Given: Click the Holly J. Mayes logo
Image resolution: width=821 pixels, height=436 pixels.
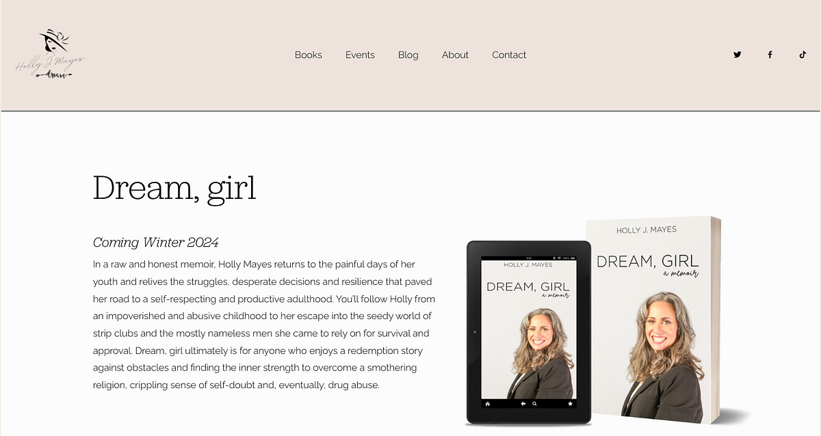Looking at the screenshot, I should click(x=51, y=55).
